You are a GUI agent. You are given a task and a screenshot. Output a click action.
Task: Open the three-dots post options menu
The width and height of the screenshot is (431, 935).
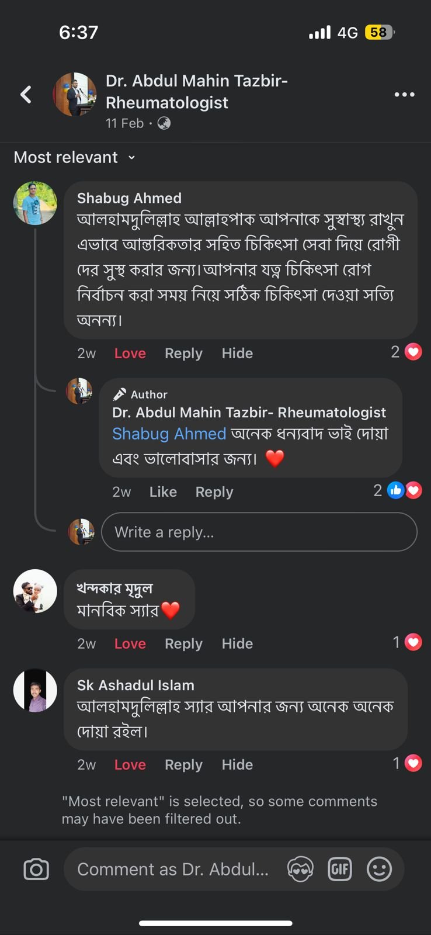404,95
